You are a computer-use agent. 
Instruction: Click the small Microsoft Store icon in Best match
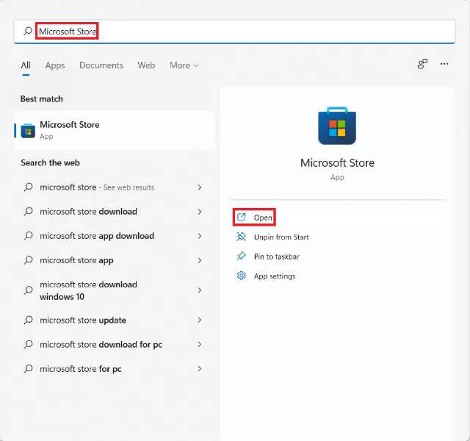coord(28,131)
